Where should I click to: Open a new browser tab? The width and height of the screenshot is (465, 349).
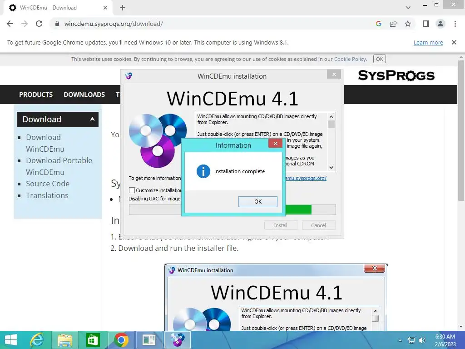tap(123, 8)
